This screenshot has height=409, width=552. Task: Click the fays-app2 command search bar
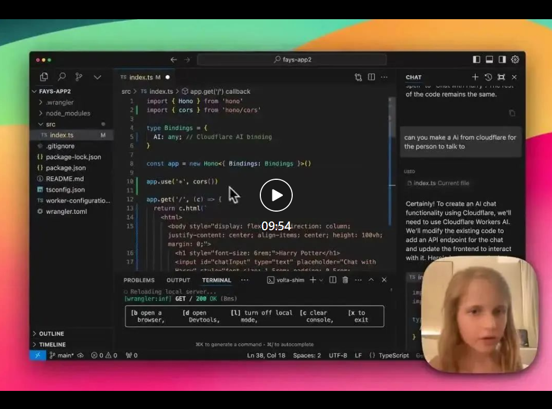tap(292, 59)
